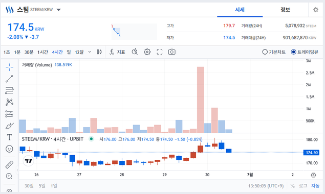Select the 12달 interval

coord(79,52)
